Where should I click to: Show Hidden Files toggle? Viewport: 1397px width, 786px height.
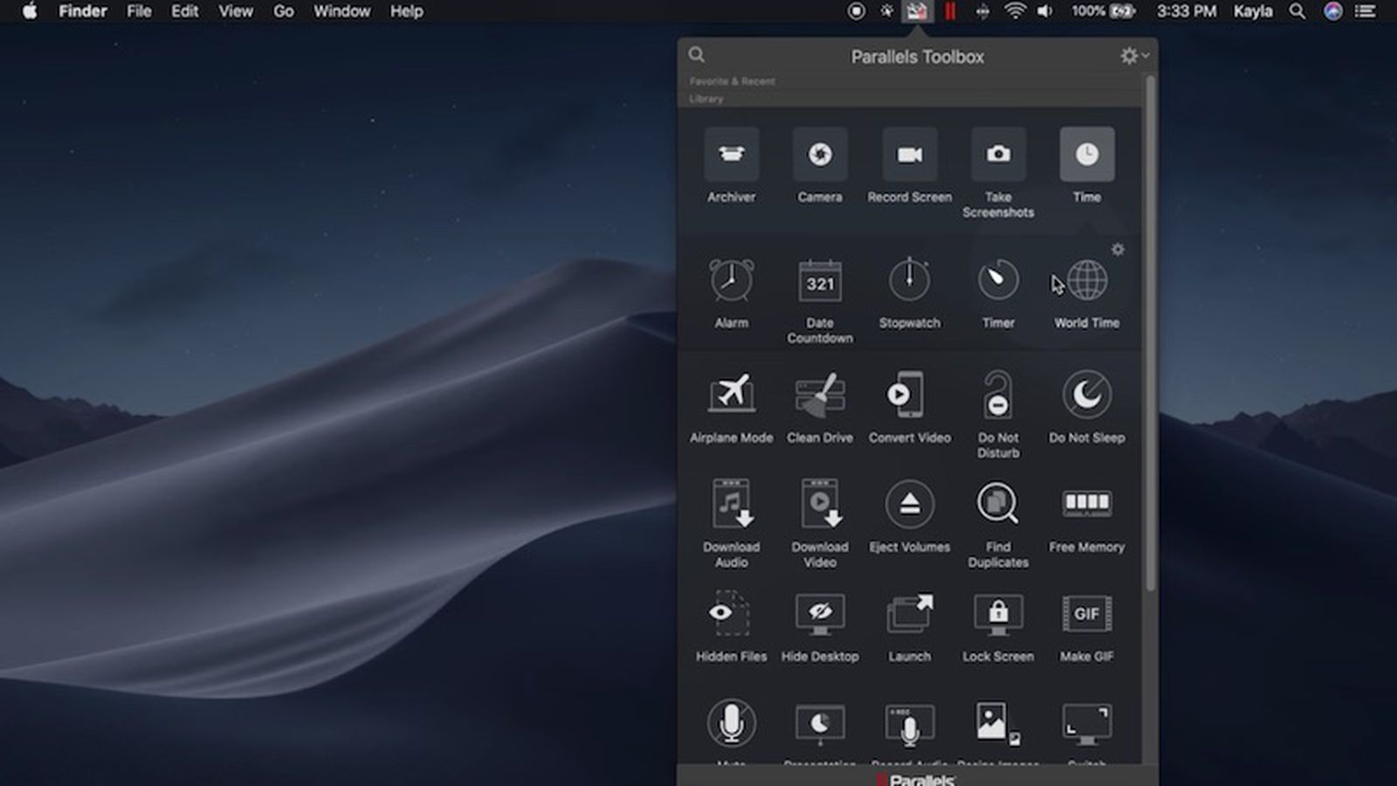[x=731, y=615]
